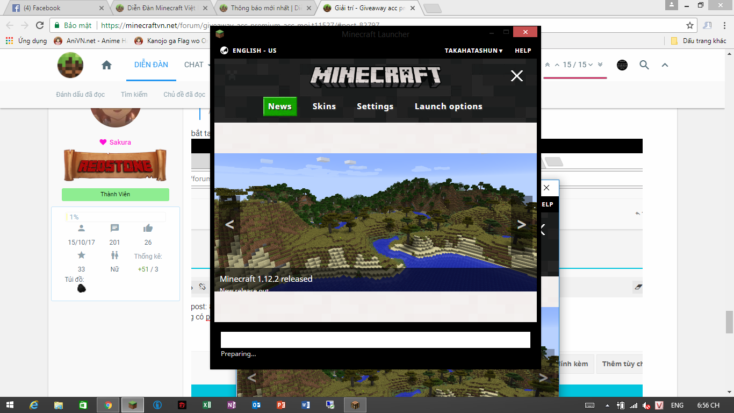Viewport: 734px width, 413px height.
Task: Show the next news slide
Action: pyautogui.click(x=522, y=225)
